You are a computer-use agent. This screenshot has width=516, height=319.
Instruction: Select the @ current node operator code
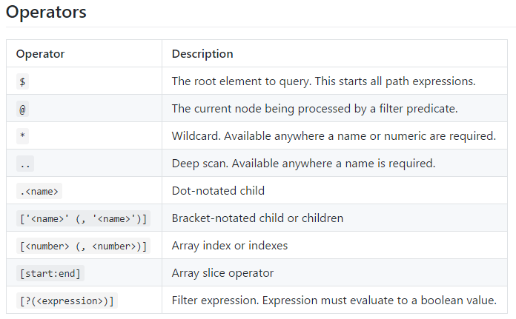22,109
